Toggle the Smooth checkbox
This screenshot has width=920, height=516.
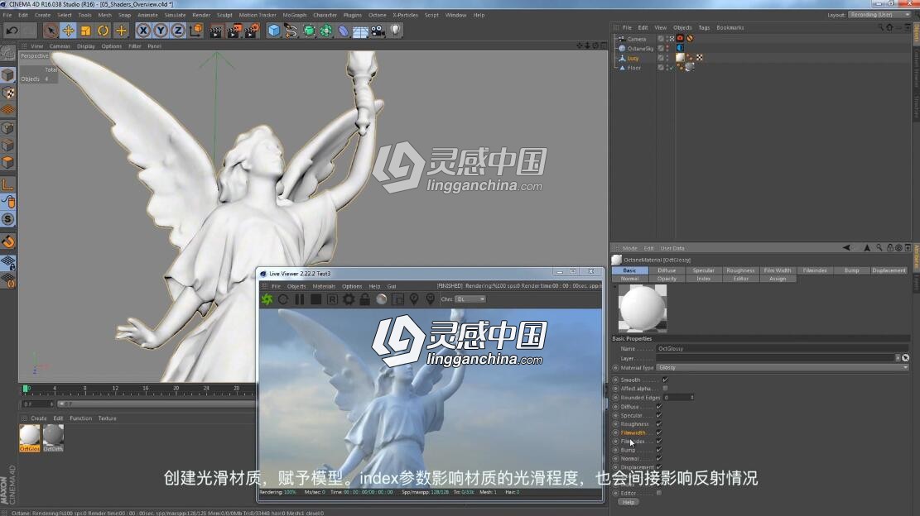click(665, 380)
